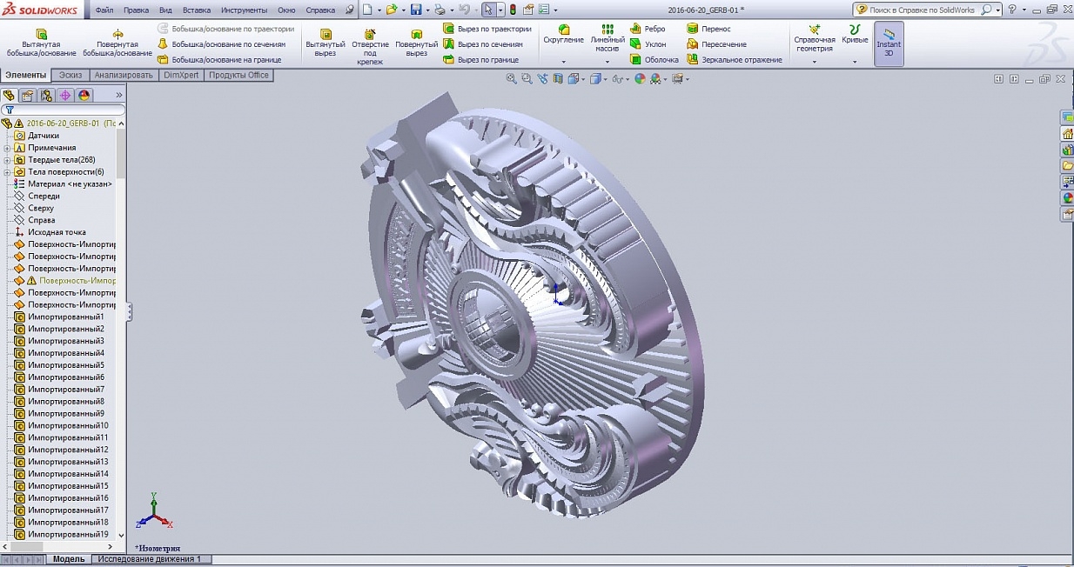This screenshot has width=1074, height=567.
Task: Open the DisplayManager tab icon in the left panel
Action: point(84,95)
